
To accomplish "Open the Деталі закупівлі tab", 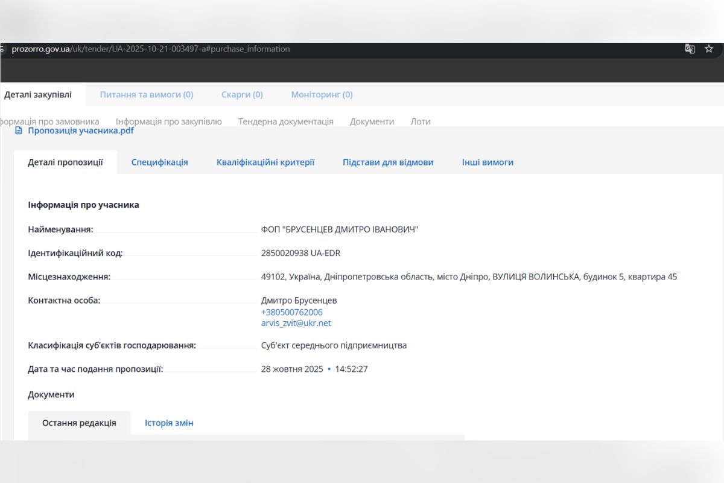I will [37, 94].
